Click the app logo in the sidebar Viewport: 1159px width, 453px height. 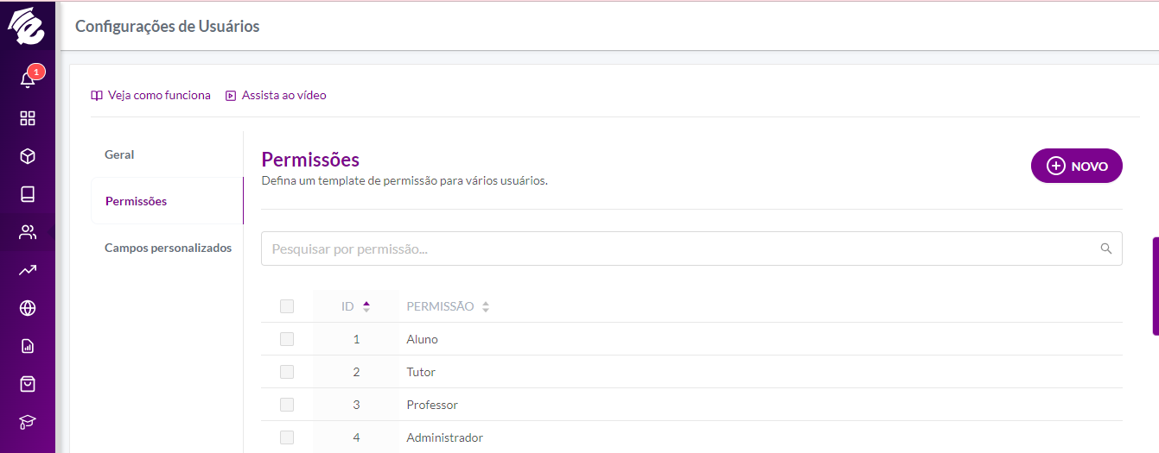(x=27, y=25)
